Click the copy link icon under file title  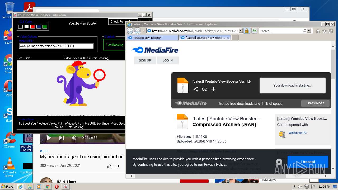[205, 89]
